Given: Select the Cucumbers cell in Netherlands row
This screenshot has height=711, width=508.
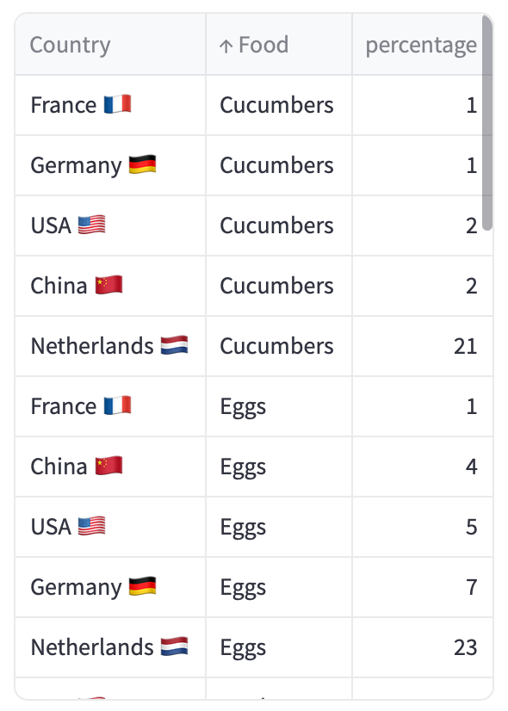Looking at the screenshot, I should tap(279, 346).
